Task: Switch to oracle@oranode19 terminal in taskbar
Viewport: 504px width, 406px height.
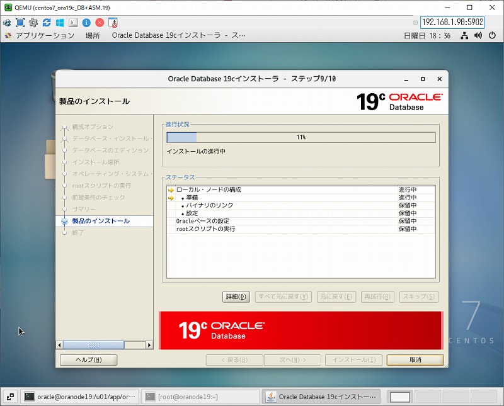Action: [x=81, y=397]
